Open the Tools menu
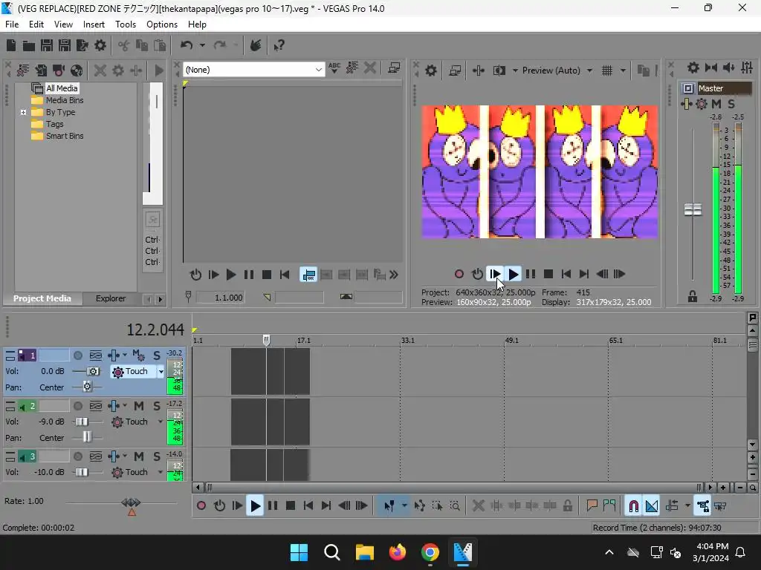Screen dimensions: 761x570 [x=126, y=24]
